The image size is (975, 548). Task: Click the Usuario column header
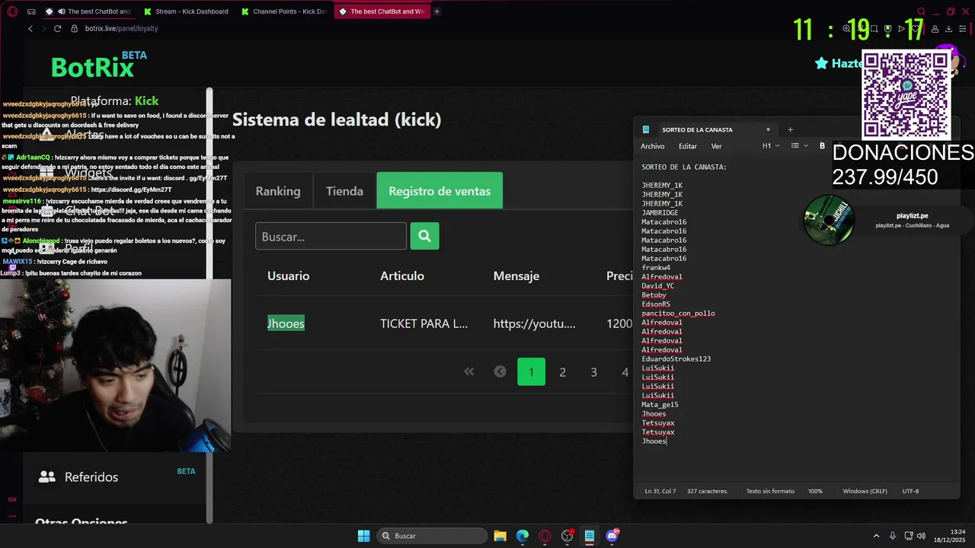click(288, 276)
